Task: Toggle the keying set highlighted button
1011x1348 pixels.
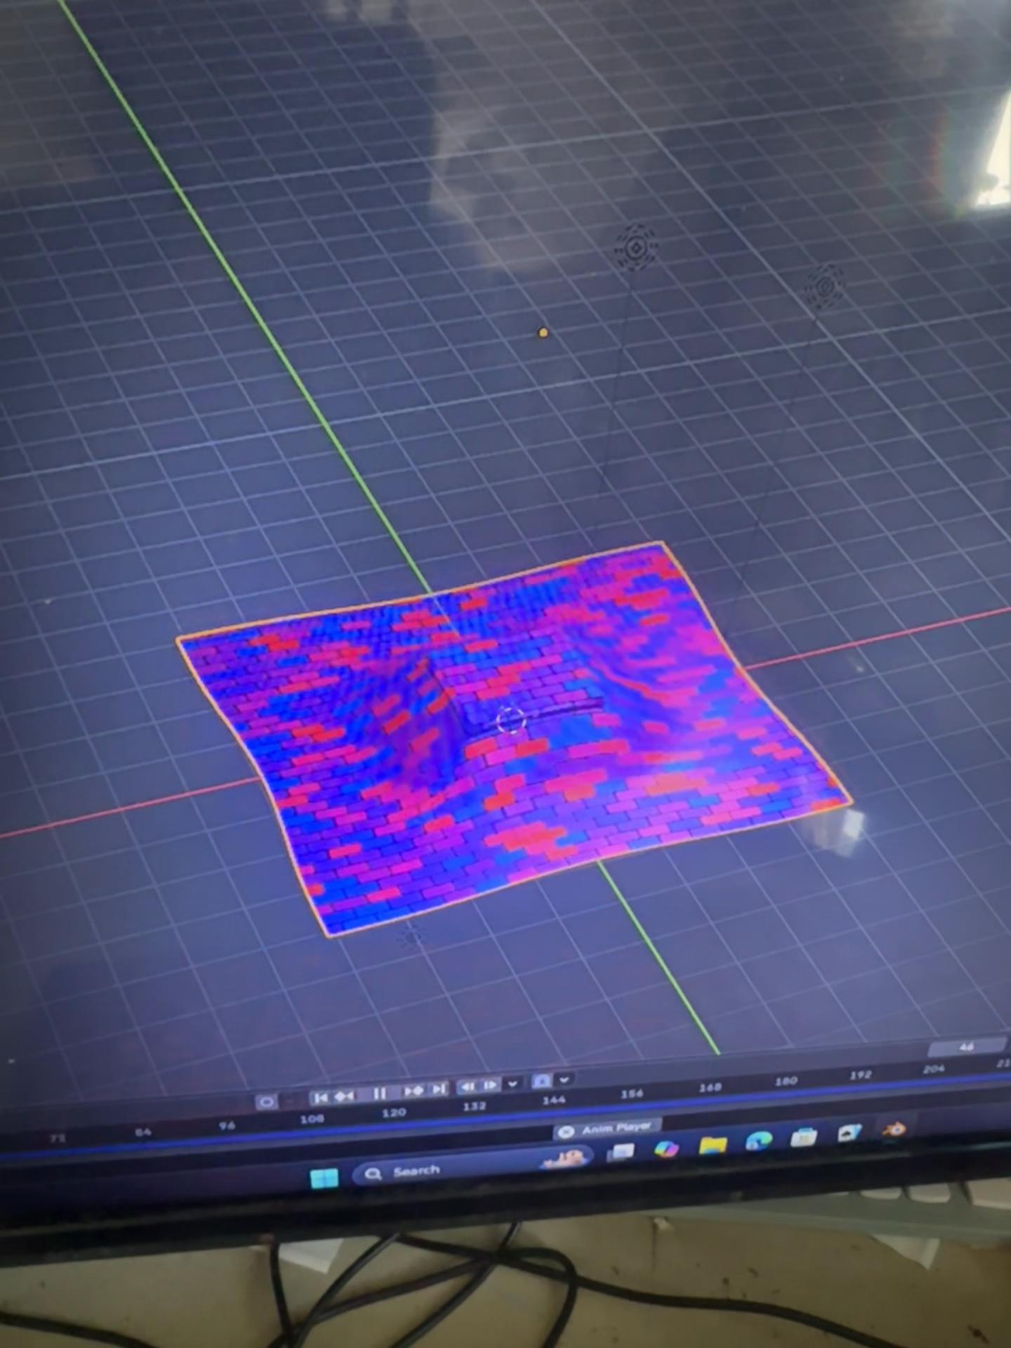Action: [541, 1081]
